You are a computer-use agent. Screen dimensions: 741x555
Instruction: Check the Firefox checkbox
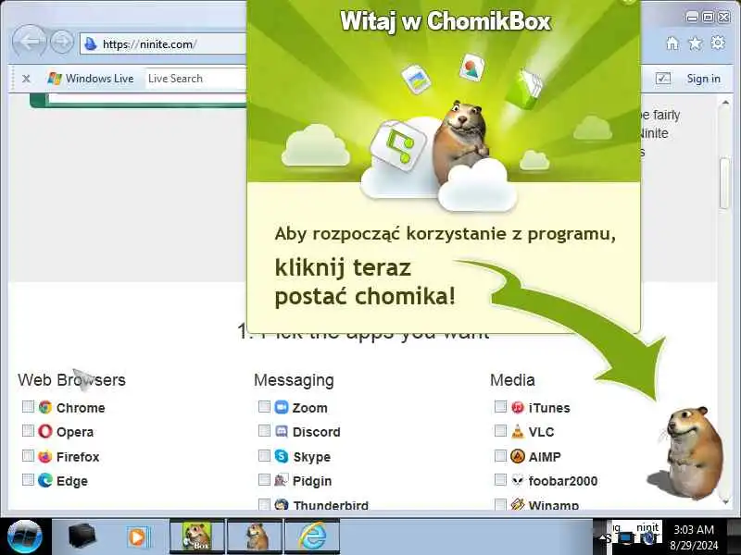pyautogui.click(x=28, y=455)
